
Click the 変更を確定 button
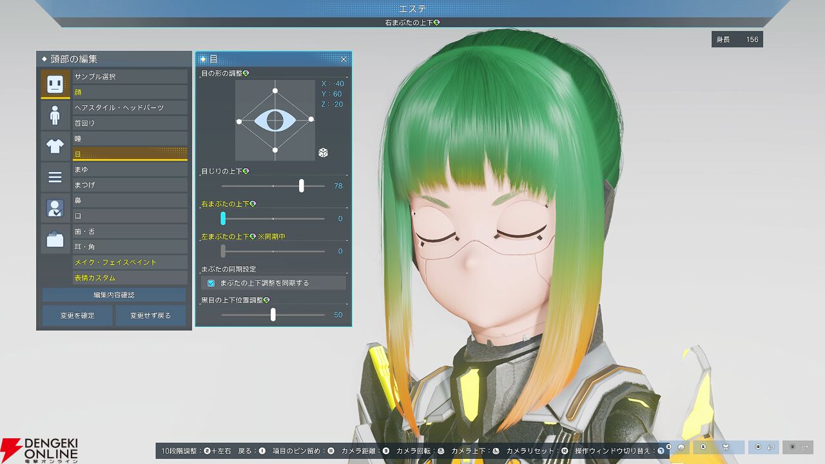coord(77,316)
